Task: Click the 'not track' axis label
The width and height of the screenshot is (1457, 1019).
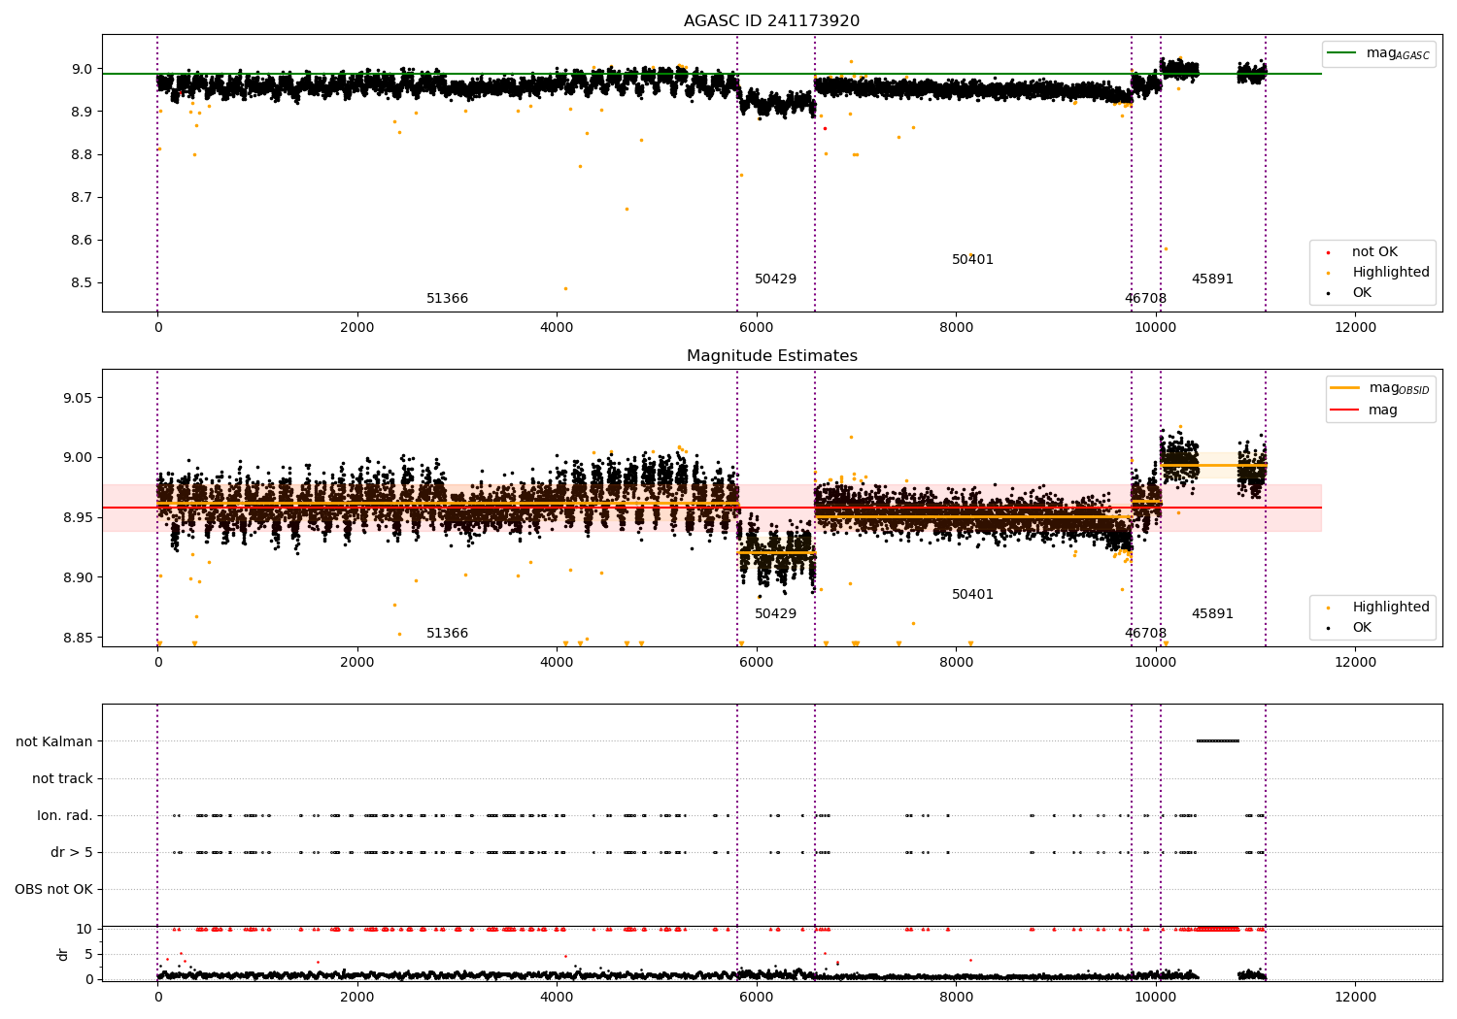Action: [62, 778]
